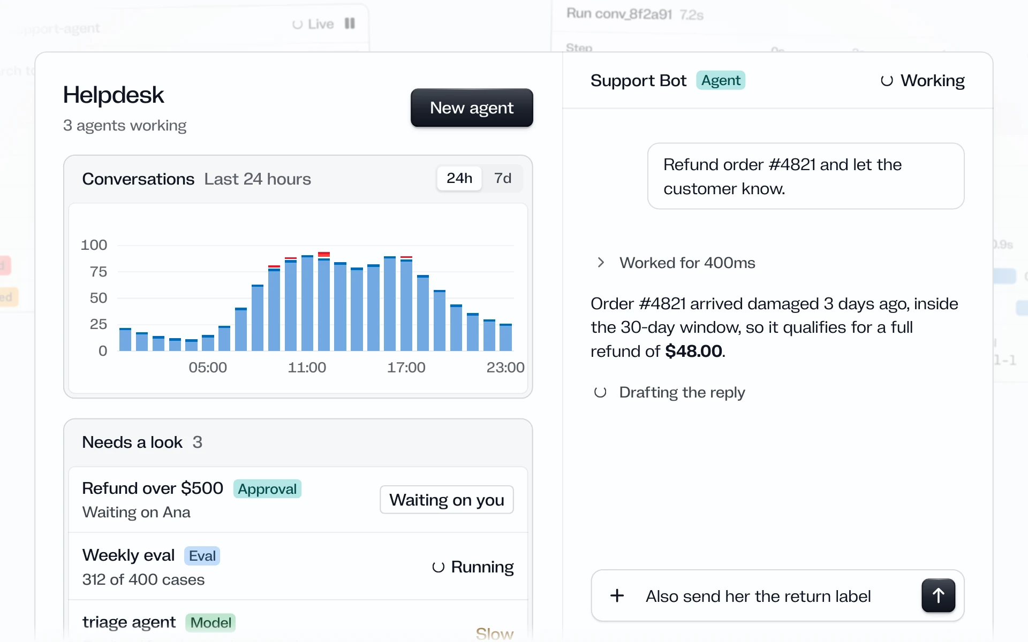This screenshot has width=1028, height=642.
Task: Click the Waiting on Ana text
Action: (x=137, y=512)
